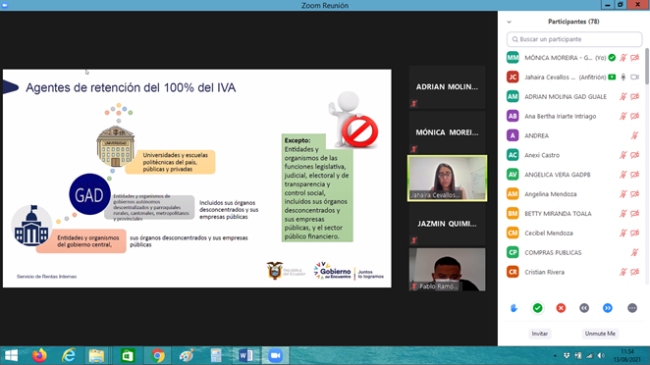This screenshot has width=650, height=365.
Task: Click the red no reaction icon
Action: pyautogui.click(x=561, y=308)
